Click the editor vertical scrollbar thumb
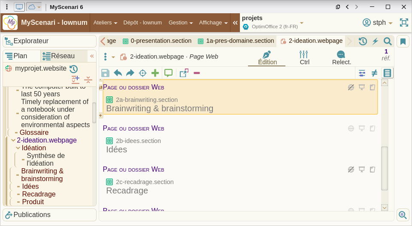This screenshot has height=226, width=412. [x=385, y=168]
